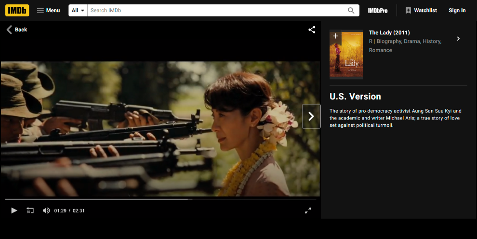Add The Lady to watchlist via poster plus
Viewport: 477px width, 239px height.
[335, 36]
